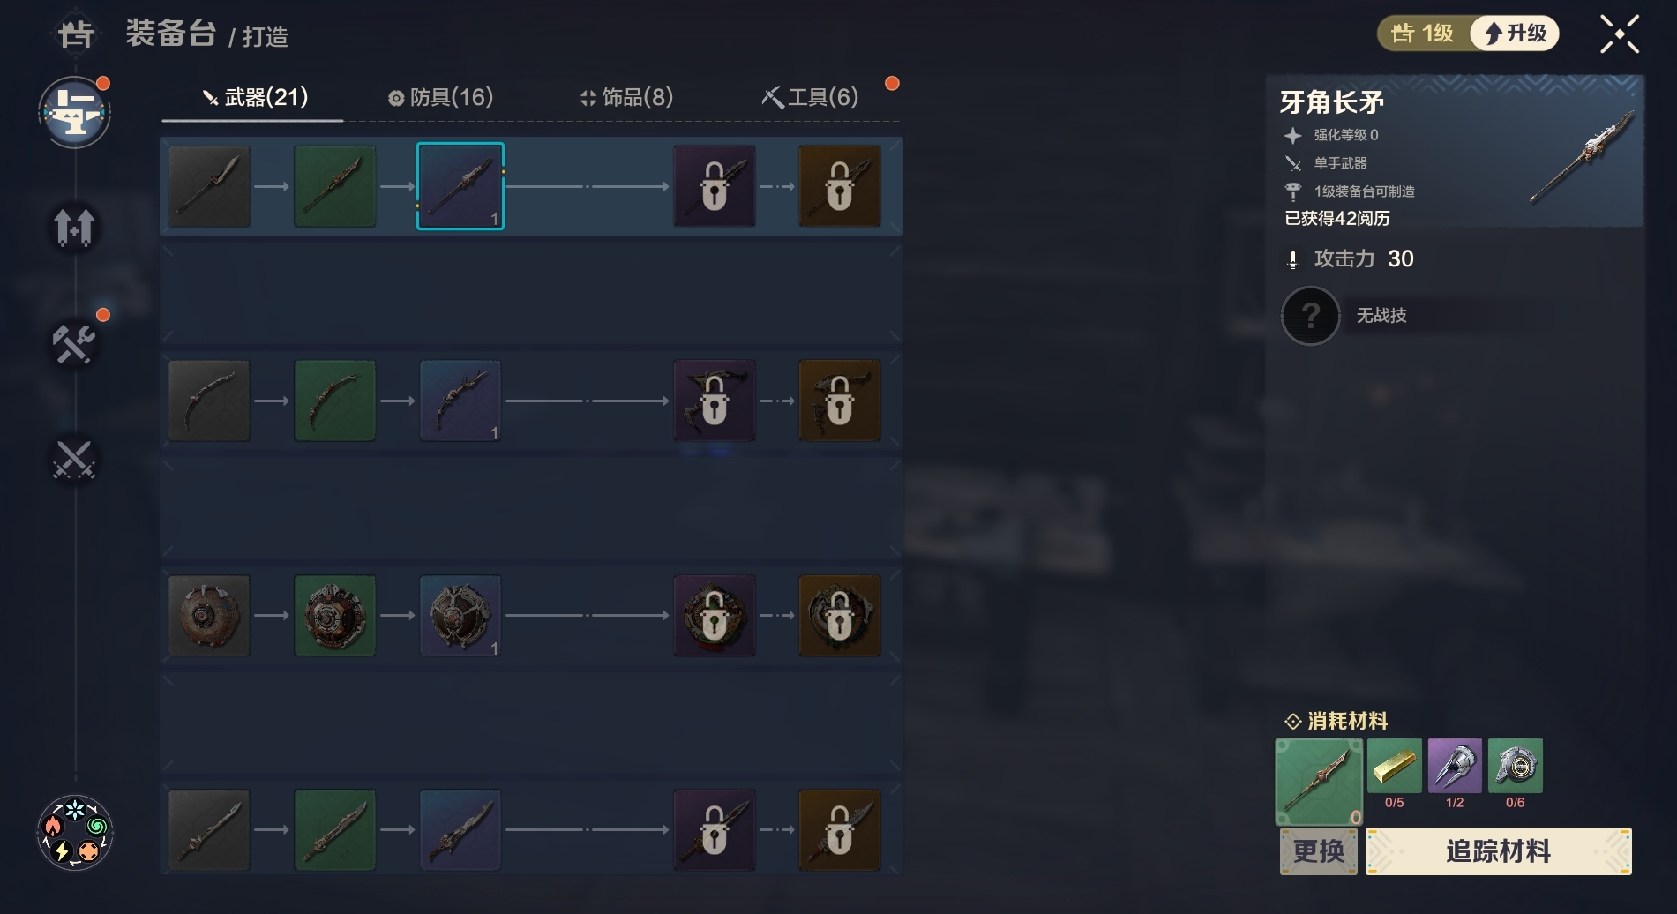1677x914 pixels.
Task: Select the crossed swords sidebar icon
Action: [x=74, y=460]
